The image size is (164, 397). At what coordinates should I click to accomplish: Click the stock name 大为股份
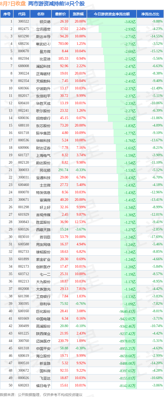tap(43, 281)
